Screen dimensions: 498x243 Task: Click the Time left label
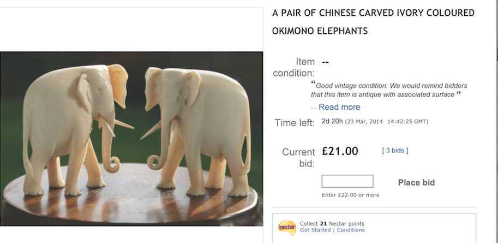[295, 123]
